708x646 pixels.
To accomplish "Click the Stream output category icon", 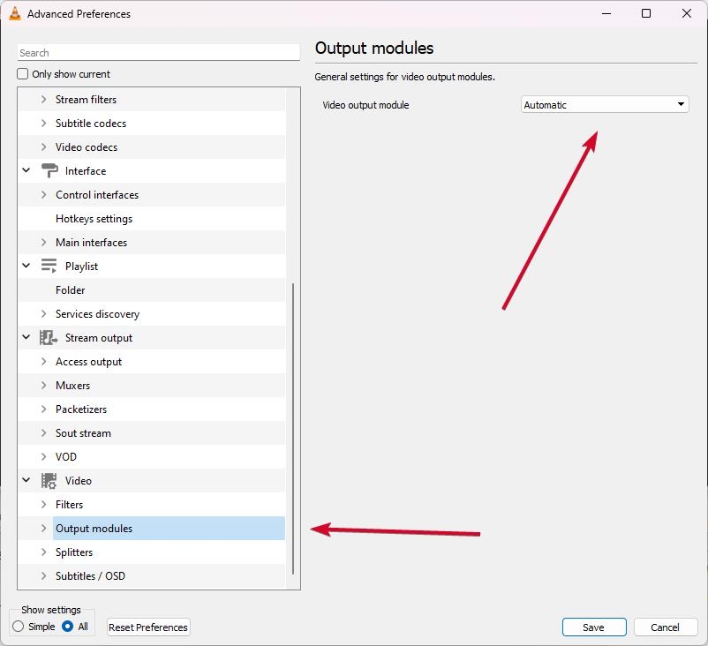I will point(49,338).
